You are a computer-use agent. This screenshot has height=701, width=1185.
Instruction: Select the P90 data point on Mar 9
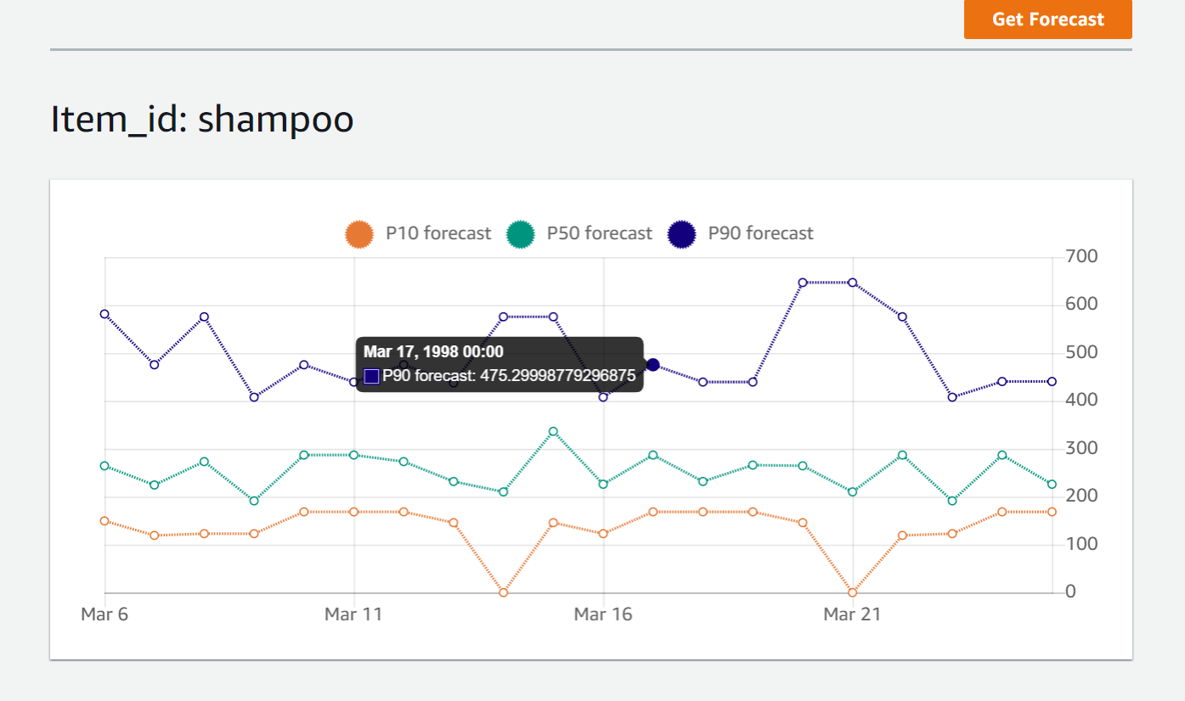point(254,397)
